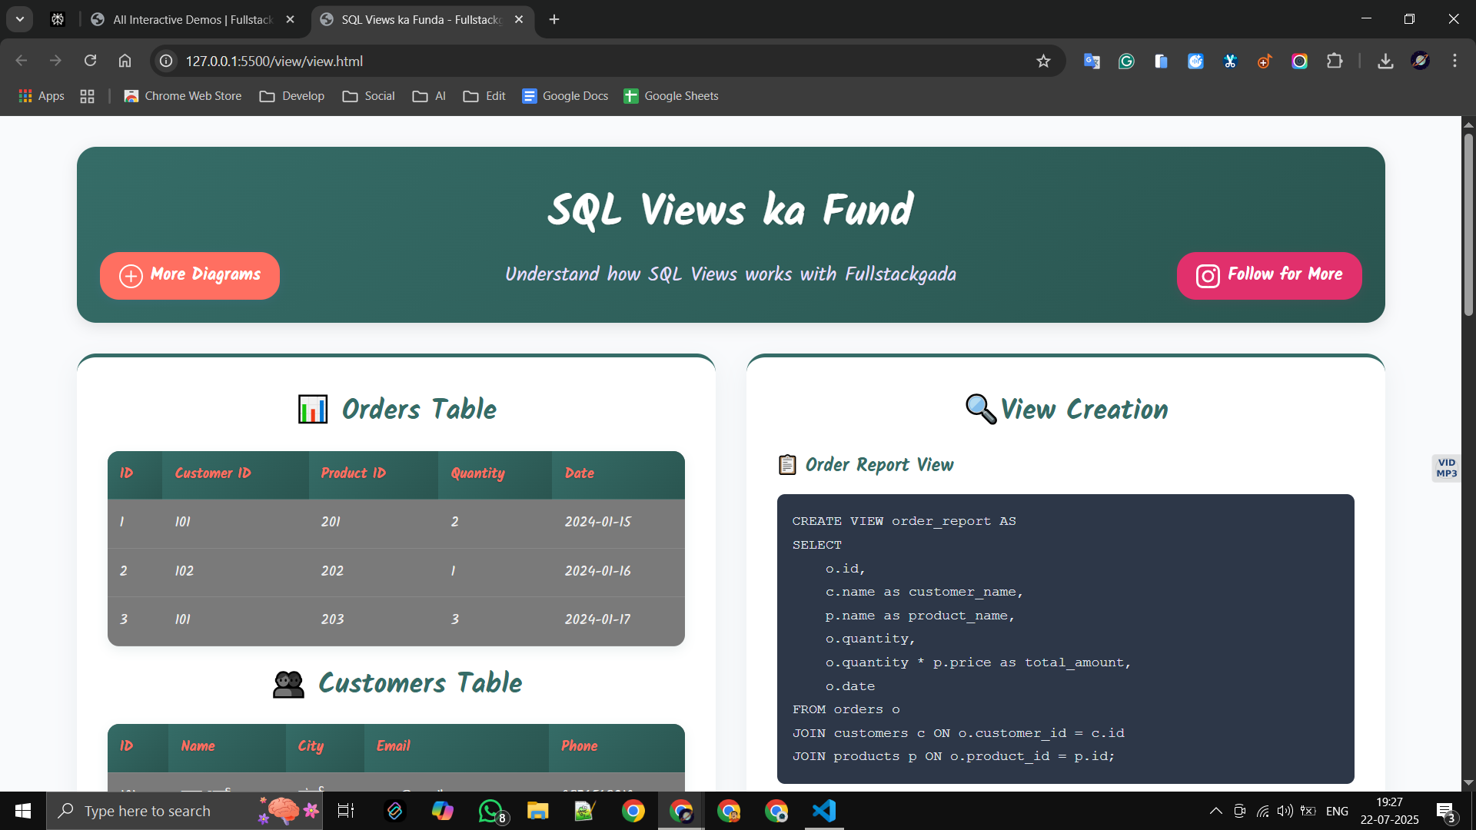Viewport: 1476px width, 830px height.
Task: Open the Chrome profile avatar
Action: [x=1420, y=61]
